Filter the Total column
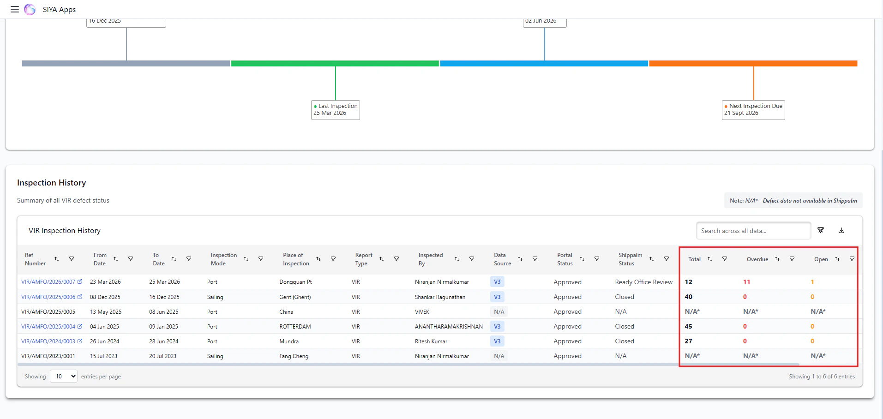This screenshot has width=883, height=419. click(x=725, y=259)
